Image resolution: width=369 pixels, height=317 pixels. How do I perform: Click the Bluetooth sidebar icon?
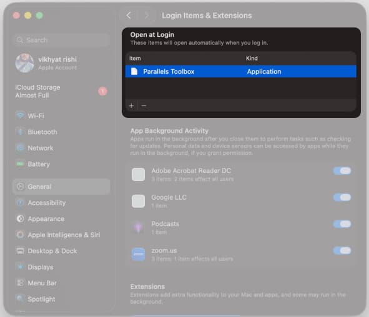point(20,132)
